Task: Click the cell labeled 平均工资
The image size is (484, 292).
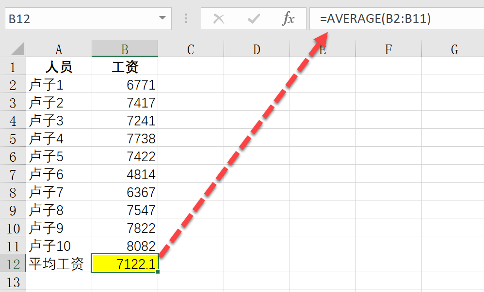Action: 59,264
